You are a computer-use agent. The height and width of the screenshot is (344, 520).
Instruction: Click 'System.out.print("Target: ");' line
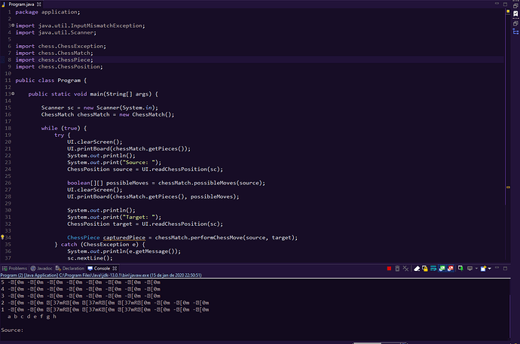tap(115, 218)
